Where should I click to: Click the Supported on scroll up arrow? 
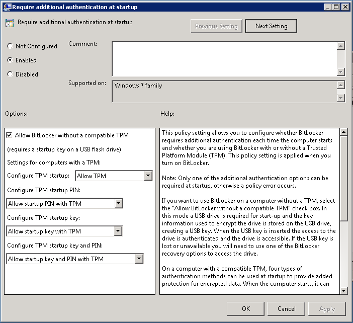[341, 85]
